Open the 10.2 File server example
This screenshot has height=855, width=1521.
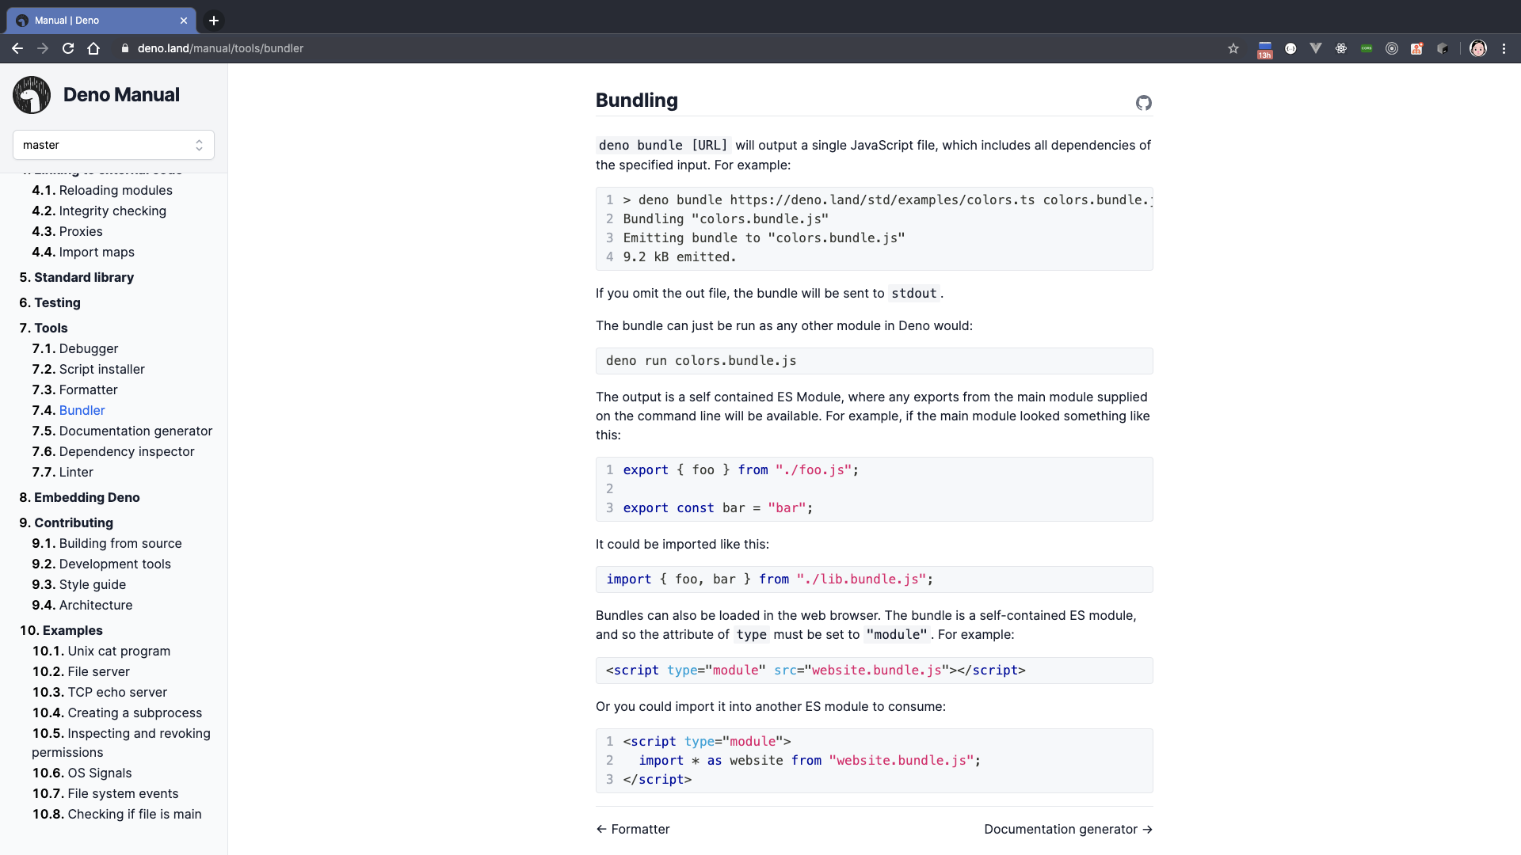pyautogui.click(x=98, y=671)
